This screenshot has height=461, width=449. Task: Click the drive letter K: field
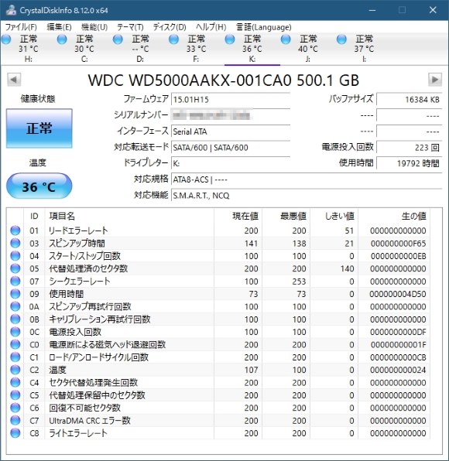point(231,163)
